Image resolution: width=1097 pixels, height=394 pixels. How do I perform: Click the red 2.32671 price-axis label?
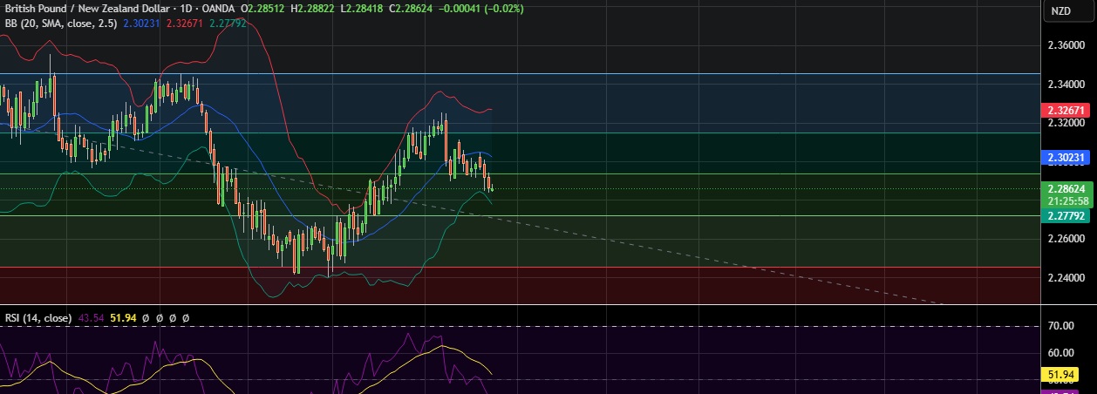[1066, 112]
